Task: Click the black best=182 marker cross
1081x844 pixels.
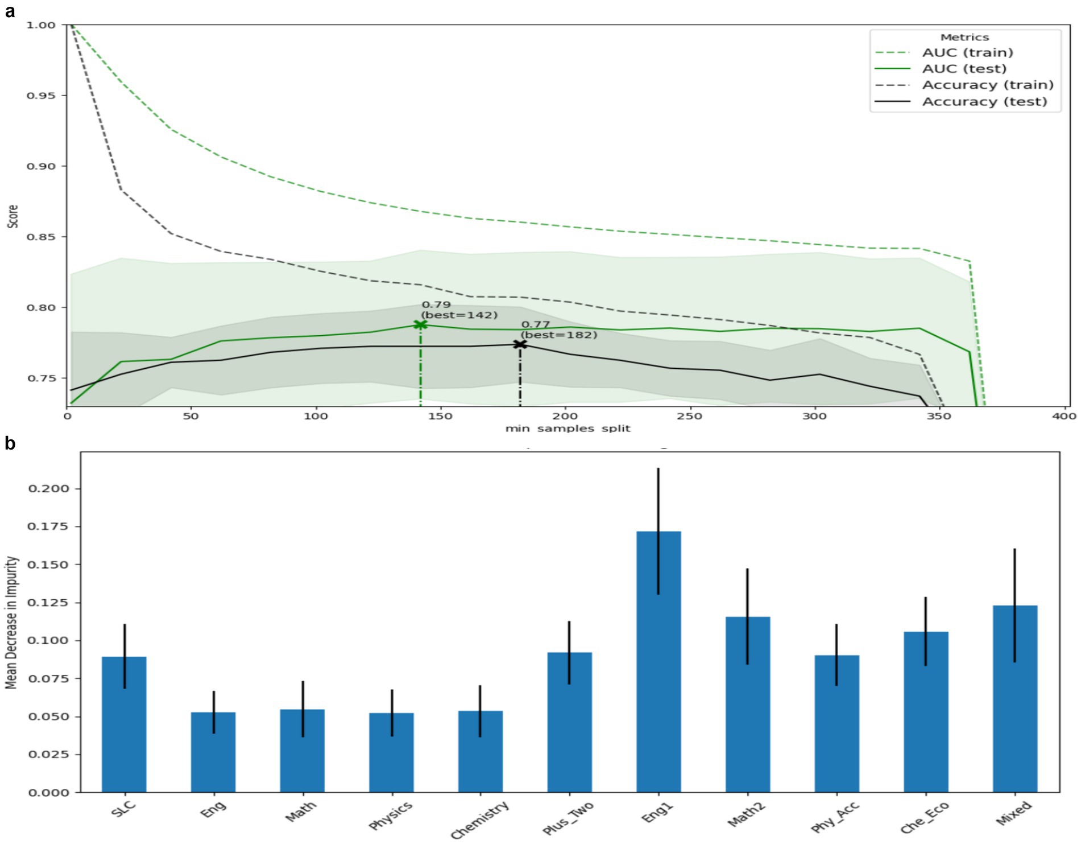Action: click(x=519, y=344)
